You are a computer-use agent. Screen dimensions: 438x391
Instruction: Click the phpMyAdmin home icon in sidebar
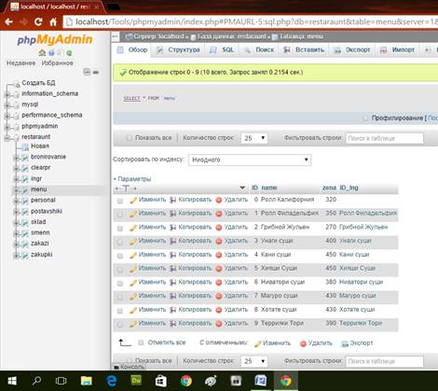pos(42,53)
